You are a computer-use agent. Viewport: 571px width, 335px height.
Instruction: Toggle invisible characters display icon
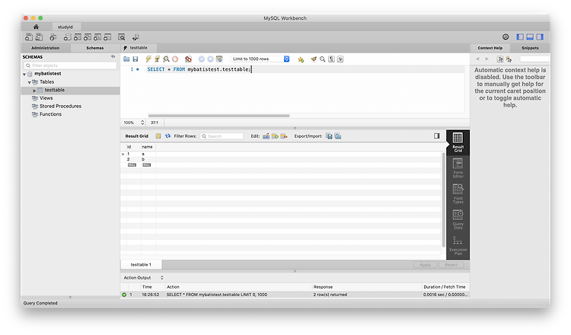coord(331,59)
